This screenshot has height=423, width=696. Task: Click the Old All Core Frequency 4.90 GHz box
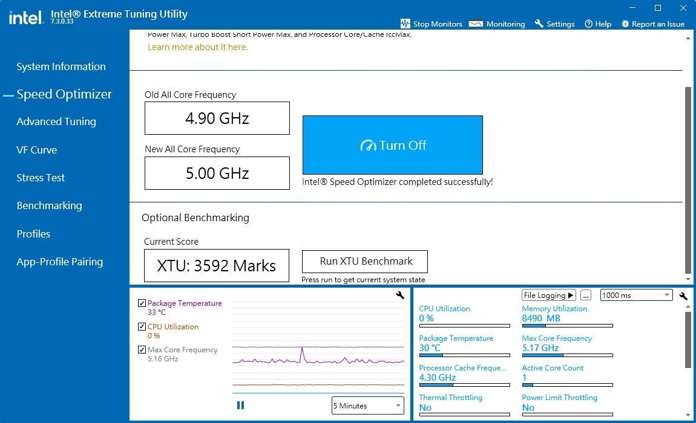[x=217, y=118]
